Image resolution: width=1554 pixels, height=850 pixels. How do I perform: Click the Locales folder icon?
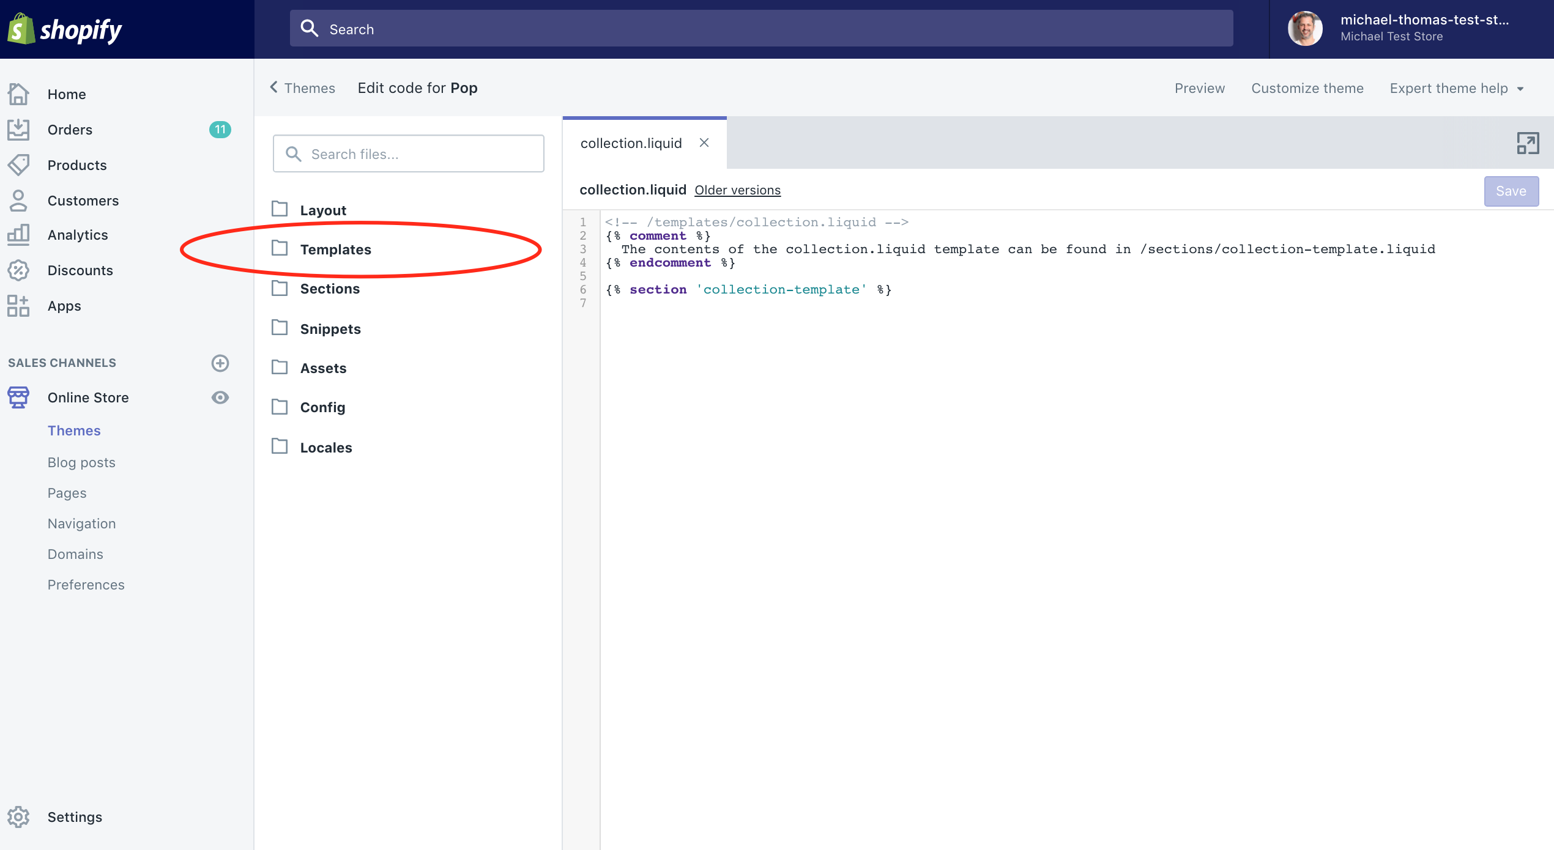(x=280, y=446)
